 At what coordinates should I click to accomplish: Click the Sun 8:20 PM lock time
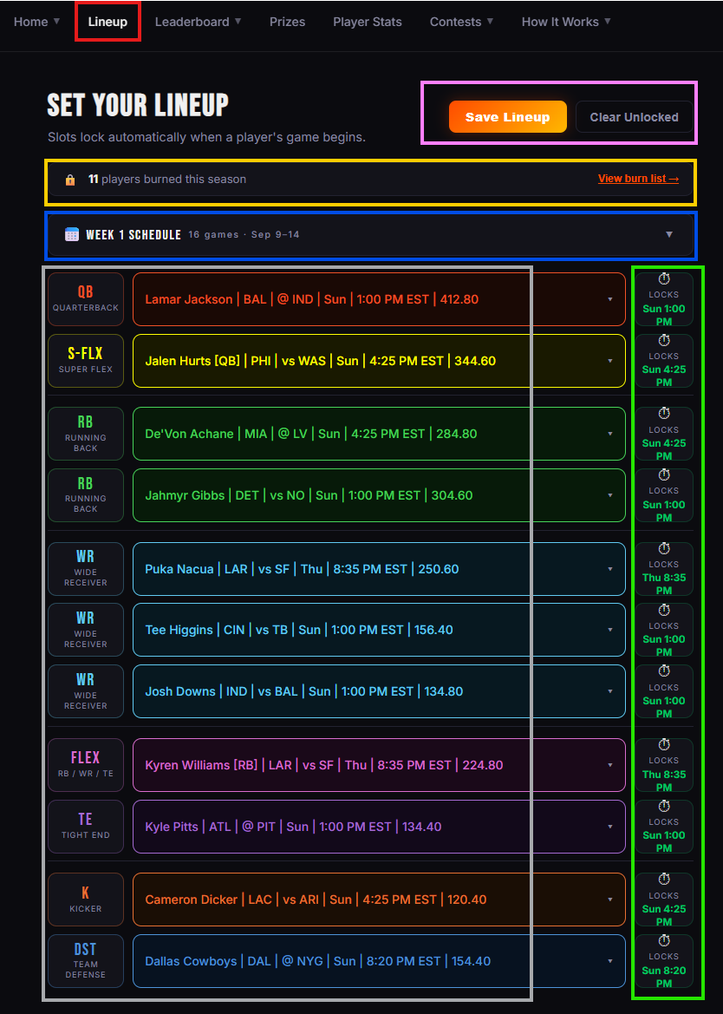(663, 978)
